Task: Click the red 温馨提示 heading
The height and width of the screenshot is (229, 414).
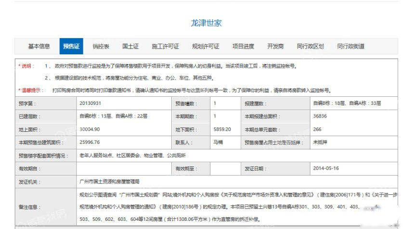Action: 31,90
